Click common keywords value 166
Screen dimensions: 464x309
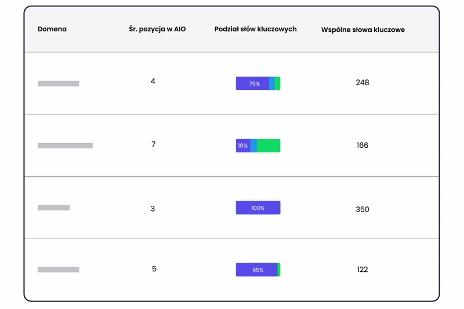click(362, 146)
